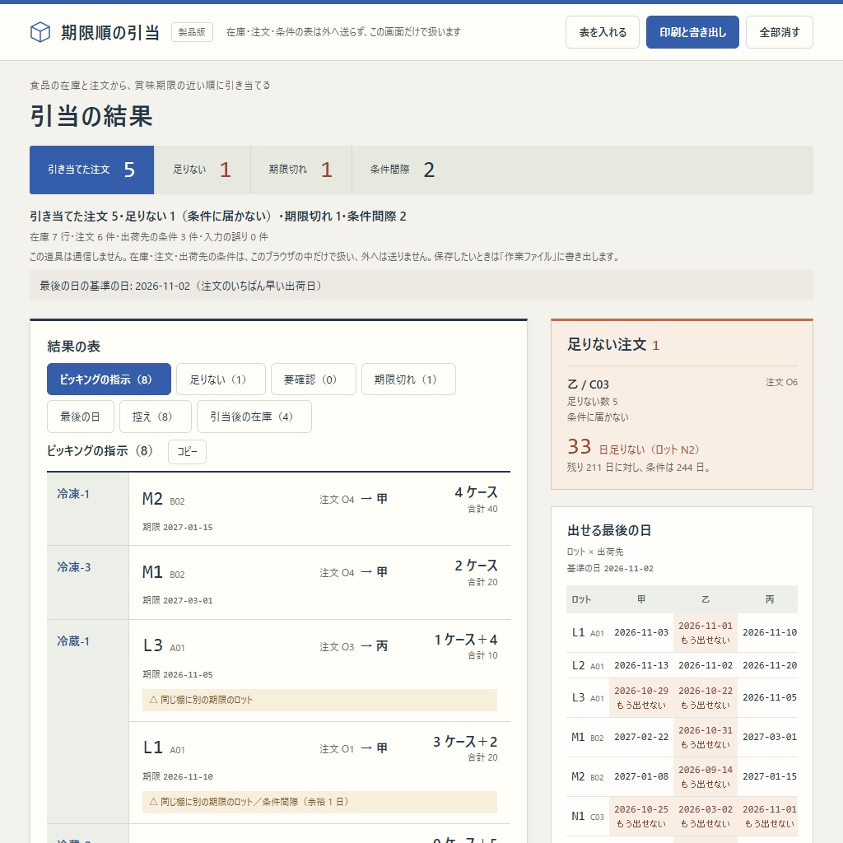Click L1 row 甲 date 2026-11-03
Screen dimensions: 843x843
tap(640, 633)
